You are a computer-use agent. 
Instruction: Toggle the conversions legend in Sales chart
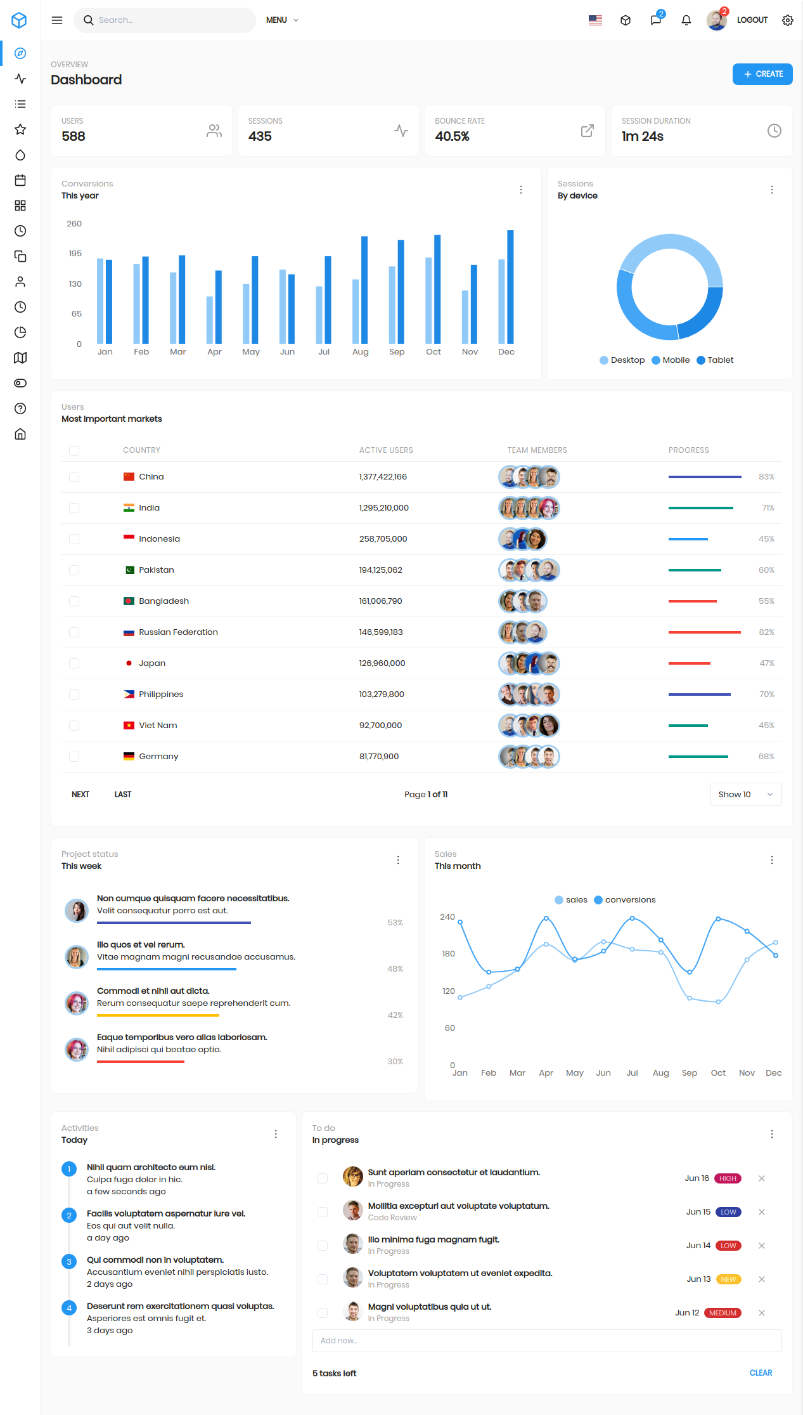[624, 900]
